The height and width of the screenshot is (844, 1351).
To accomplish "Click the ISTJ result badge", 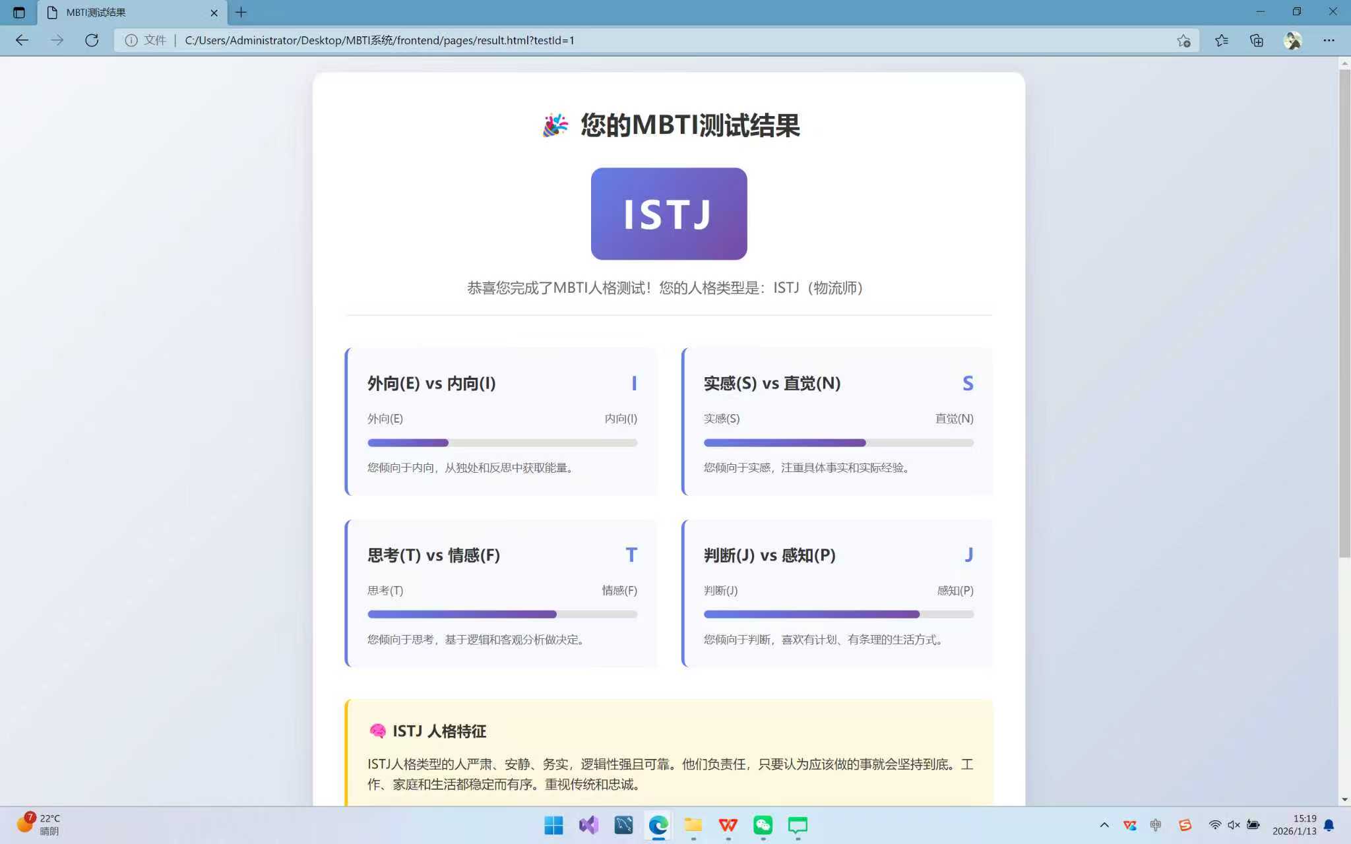I will (x=668, y=214).
